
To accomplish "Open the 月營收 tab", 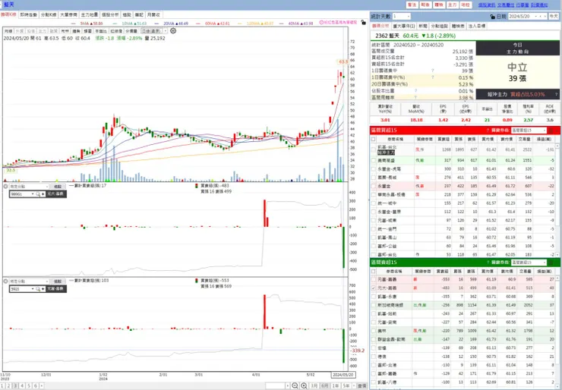I will 154,14.
